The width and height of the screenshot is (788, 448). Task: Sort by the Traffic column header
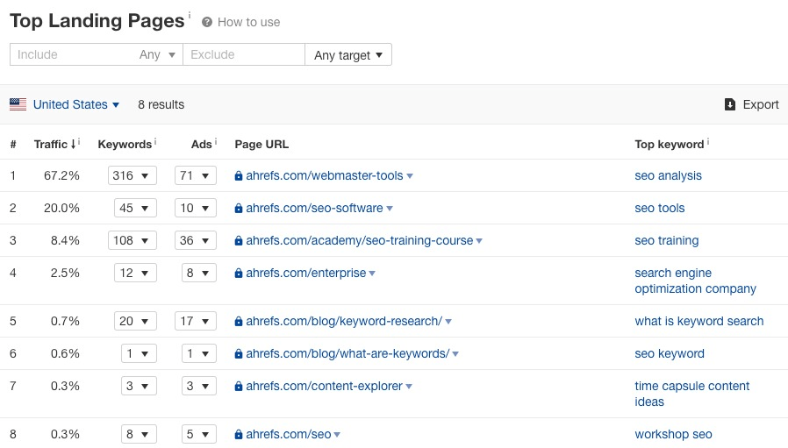[x=54, y=144]
